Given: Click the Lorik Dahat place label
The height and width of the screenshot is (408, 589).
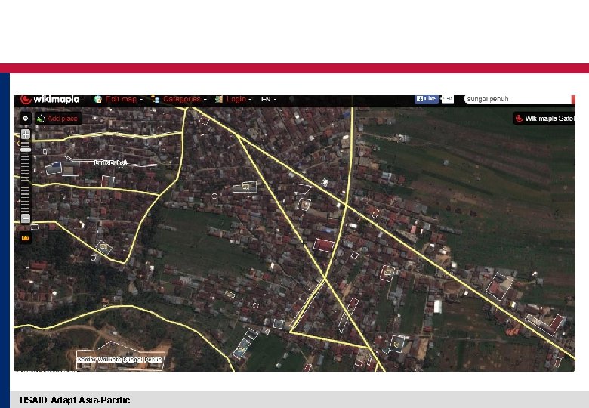Looking at the screenshot, I should click(110, 162).
